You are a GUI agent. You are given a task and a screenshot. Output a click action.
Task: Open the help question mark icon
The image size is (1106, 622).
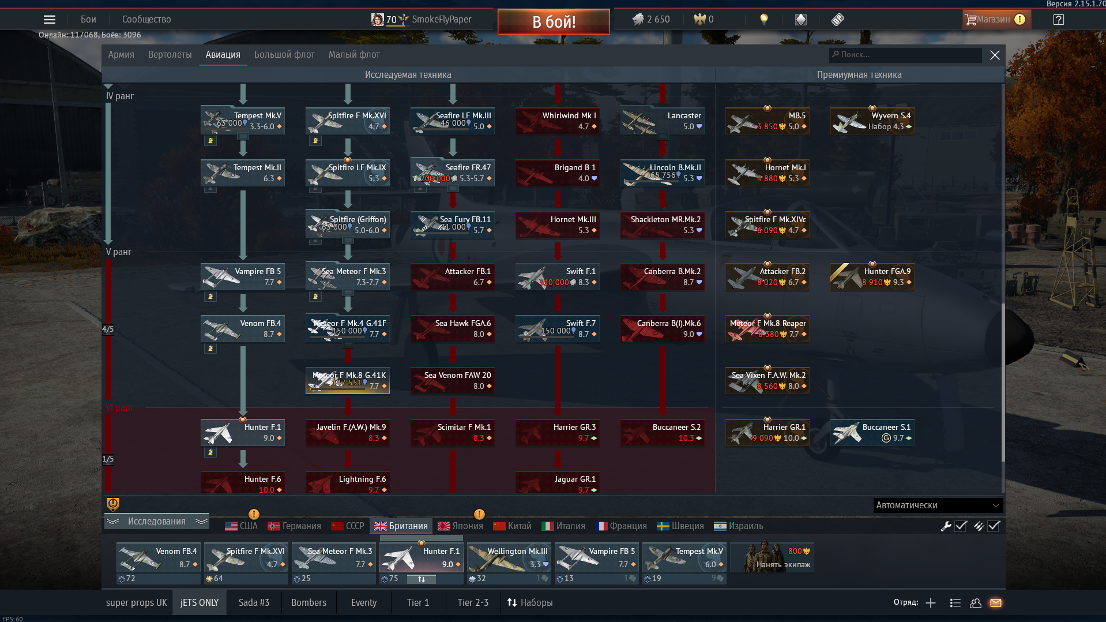[1058, 20]
